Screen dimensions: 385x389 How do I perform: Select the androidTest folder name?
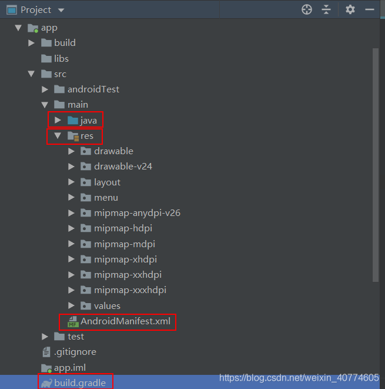(x=93, y=89)
